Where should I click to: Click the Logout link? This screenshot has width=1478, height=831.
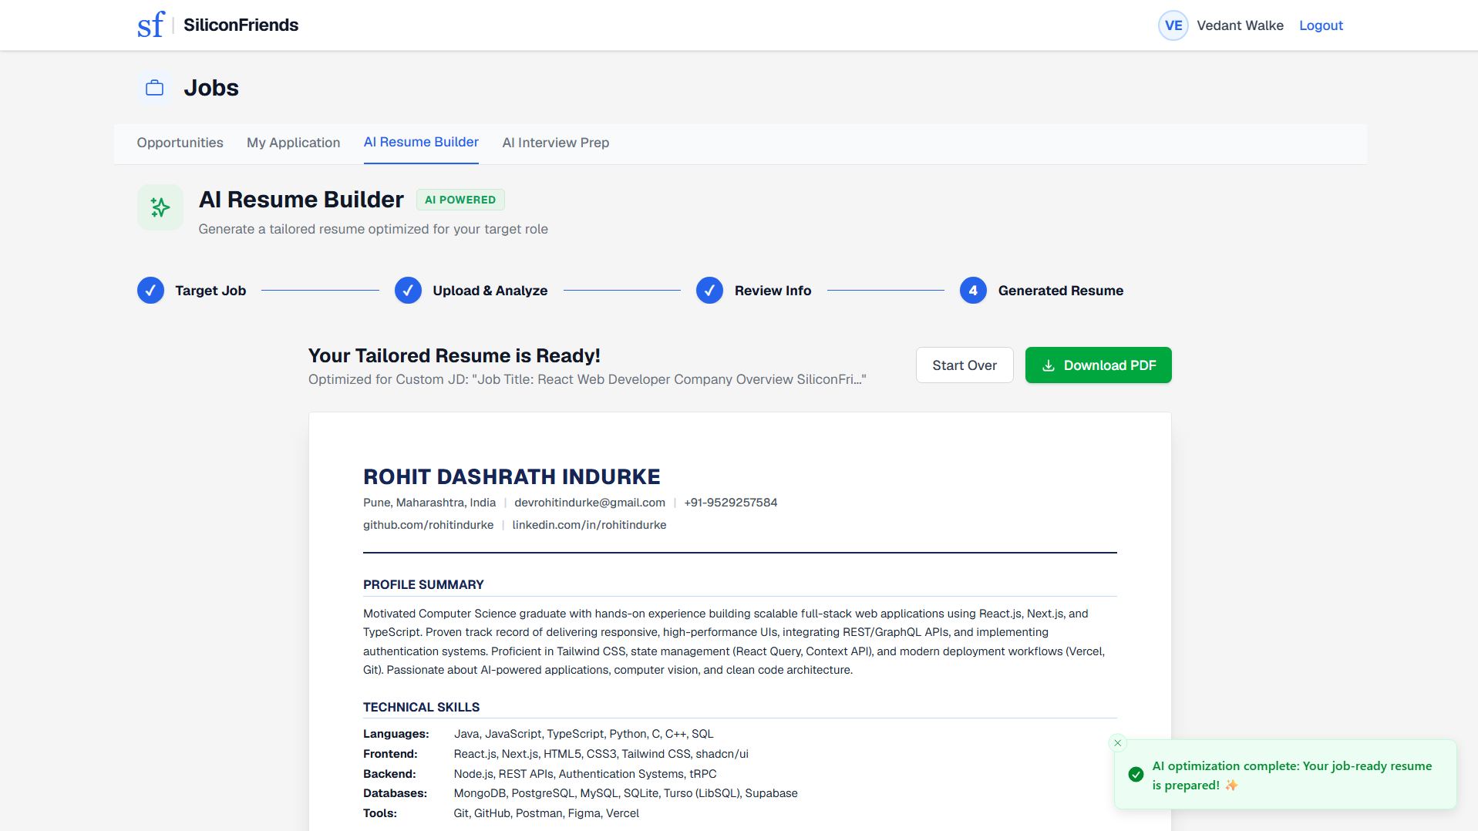click(x=1321, y=25)
